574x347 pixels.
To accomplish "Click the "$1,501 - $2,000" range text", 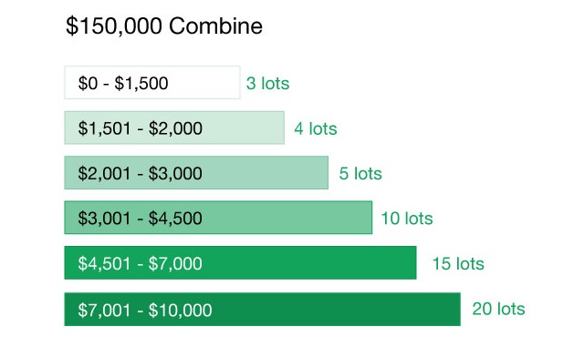I will click(x=140, y=128).
